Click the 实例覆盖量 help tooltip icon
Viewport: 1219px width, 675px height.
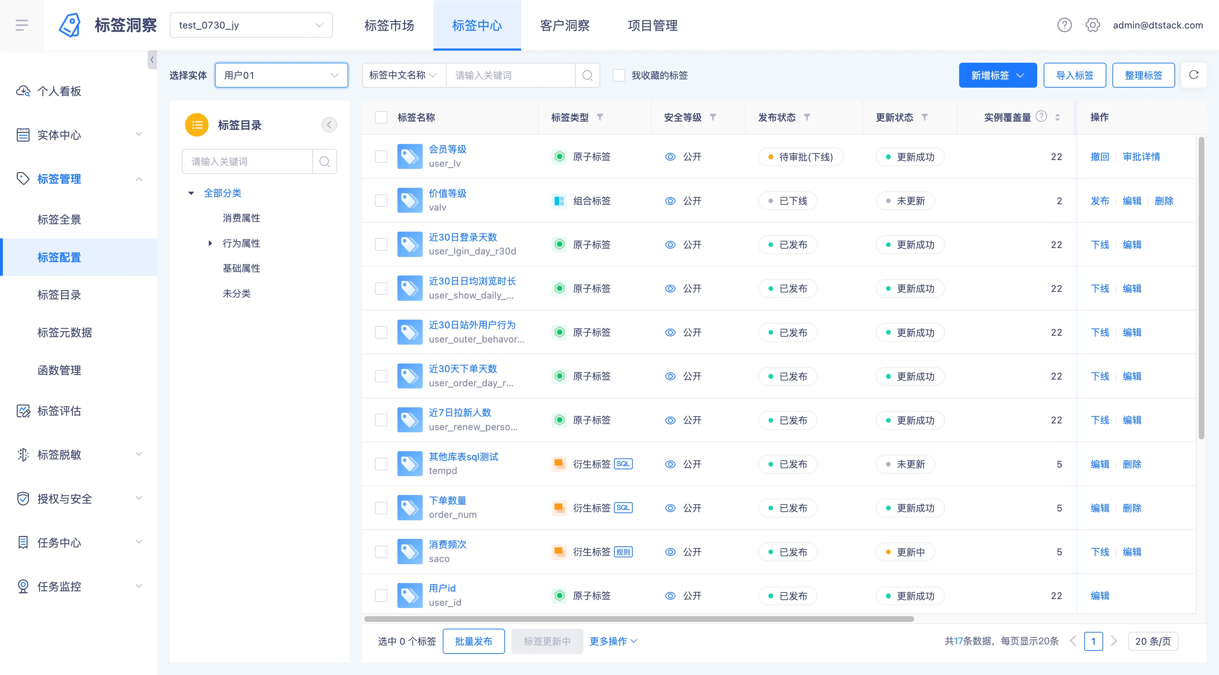(x=1041, y=117)
